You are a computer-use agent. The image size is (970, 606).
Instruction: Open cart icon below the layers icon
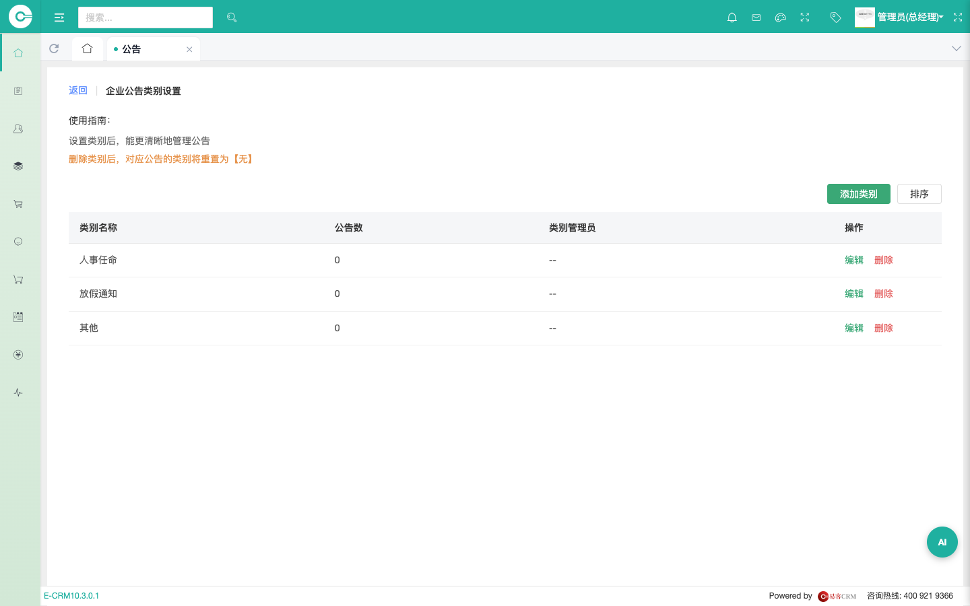point(18,203)
